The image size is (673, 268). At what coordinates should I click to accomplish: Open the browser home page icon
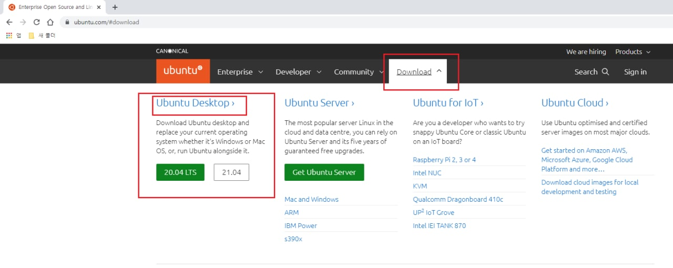click(x=50, y=22)
